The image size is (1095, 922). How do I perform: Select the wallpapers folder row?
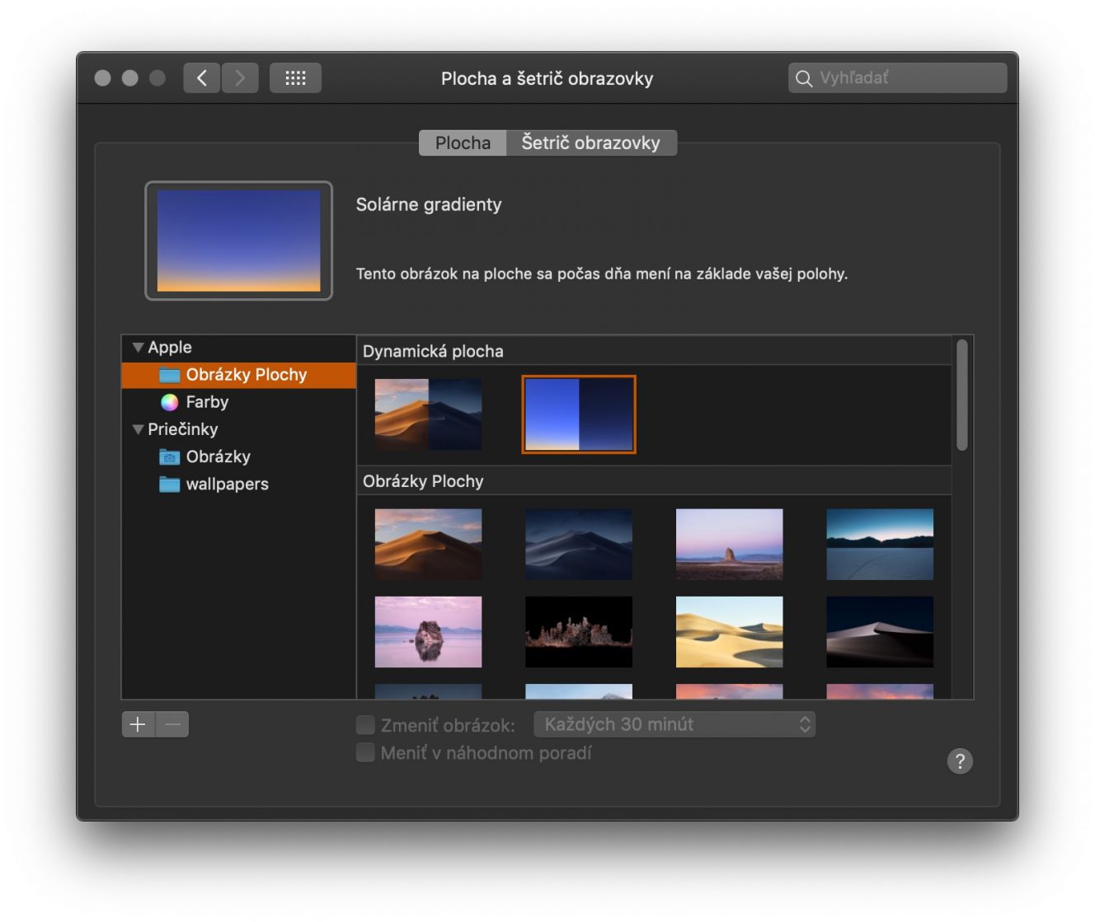pyautogui.click(x=239, y=484)
